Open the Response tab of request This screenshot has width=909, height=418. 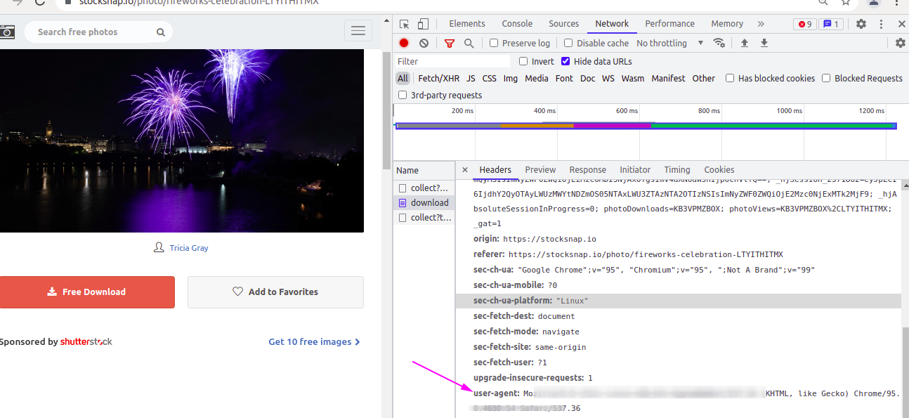point(588,169)
